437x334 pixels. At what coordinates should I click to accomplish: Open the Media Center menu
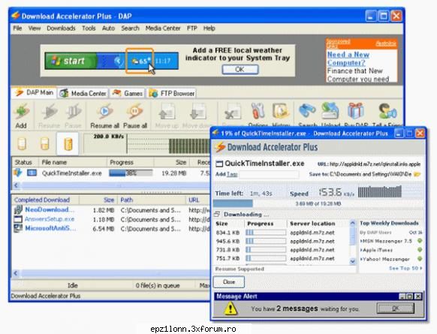[x=163, y=28]
